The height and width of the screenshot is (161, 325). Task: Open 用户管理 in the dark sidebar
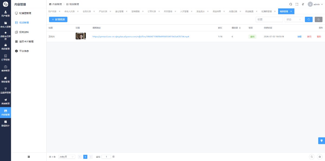pyautogui.click(x=5, y=14)
